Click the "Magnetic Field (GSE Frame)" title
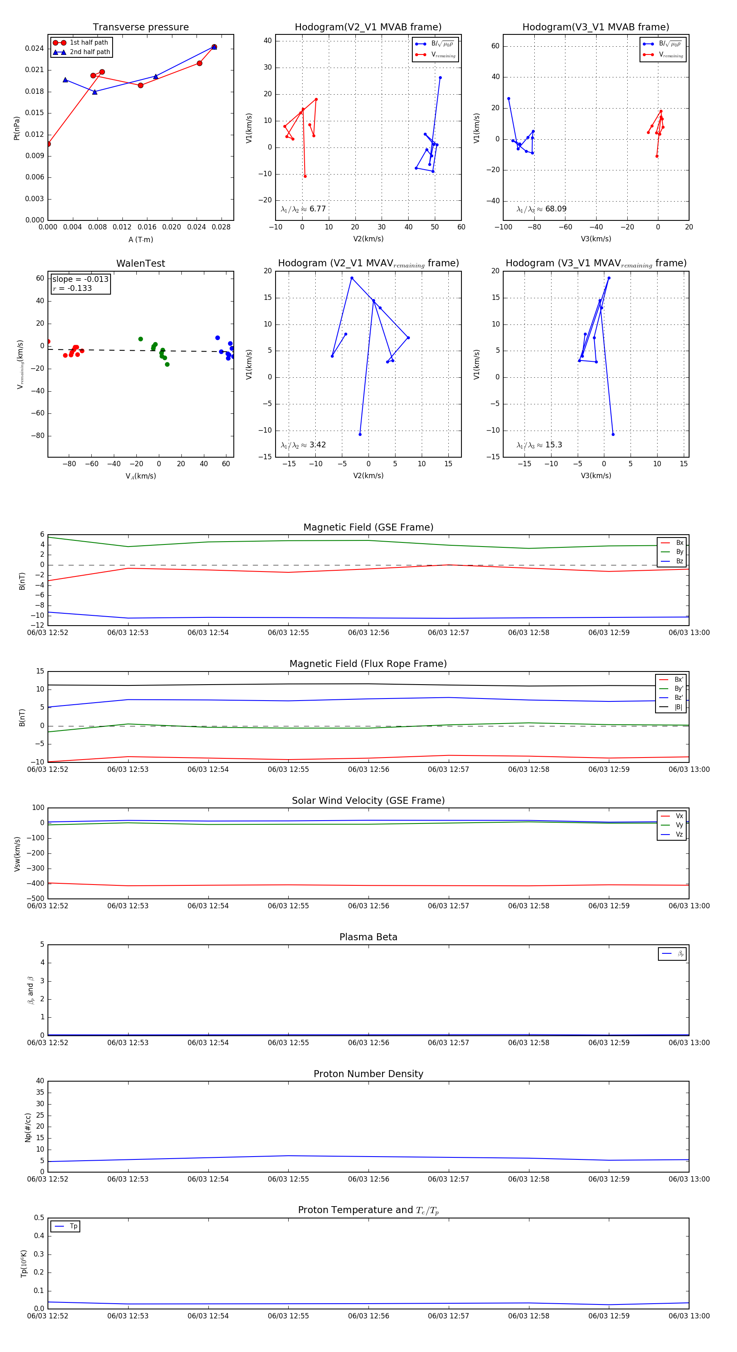 coord(368,527)
